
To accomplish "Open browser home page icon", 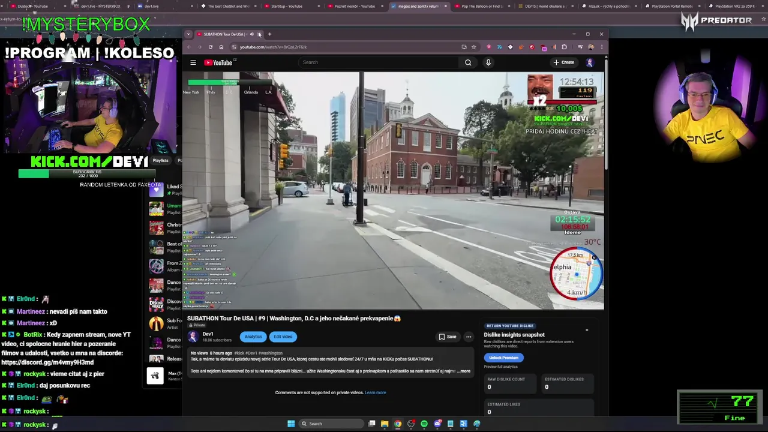I will 221,47.
